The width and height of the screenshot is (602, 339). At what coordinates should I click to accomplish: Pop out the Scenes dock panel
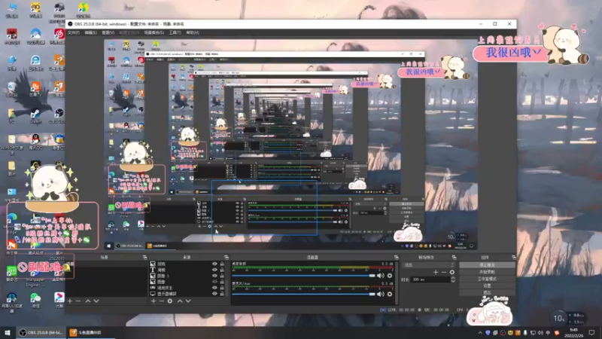point(144,257)
